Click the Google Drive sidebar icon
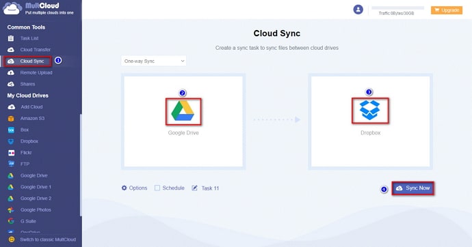Viewport: 472px width, 247px height. tap(10, 175)
